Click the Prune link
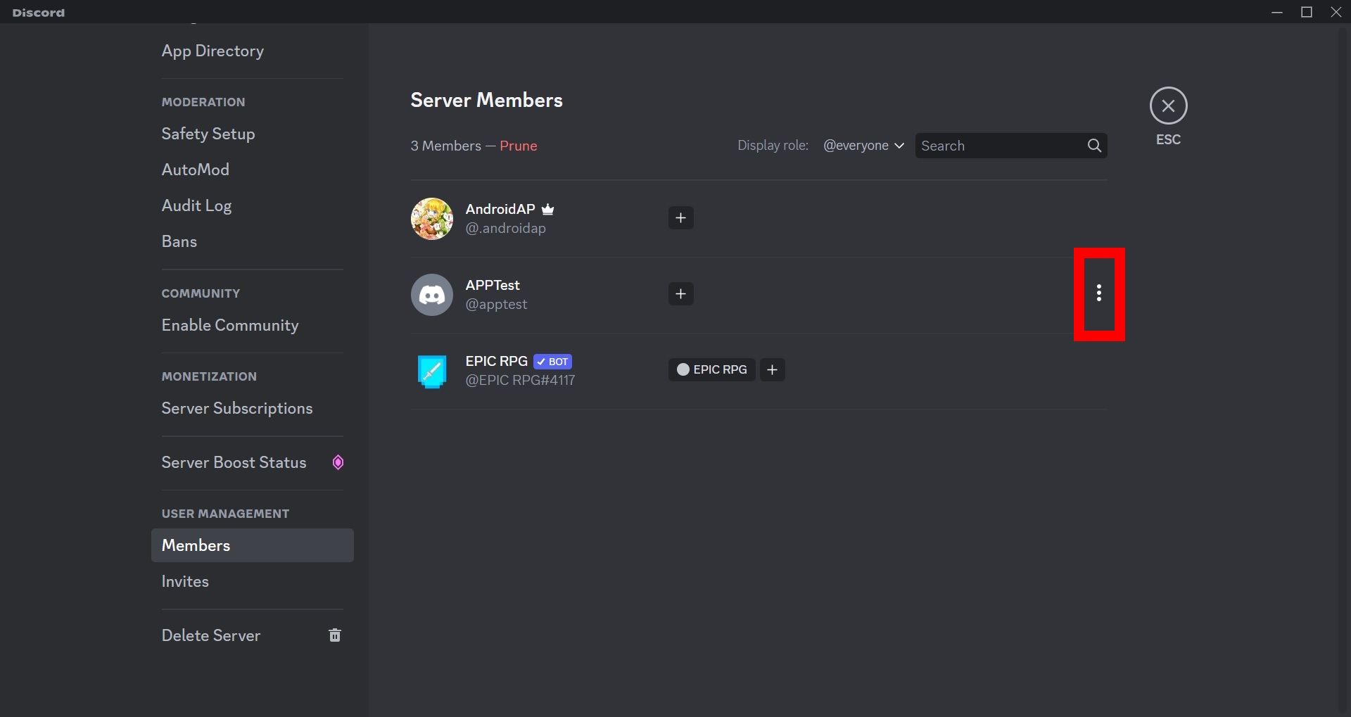Viewport: 1351px width, 717px height. (x=519, y=146)
